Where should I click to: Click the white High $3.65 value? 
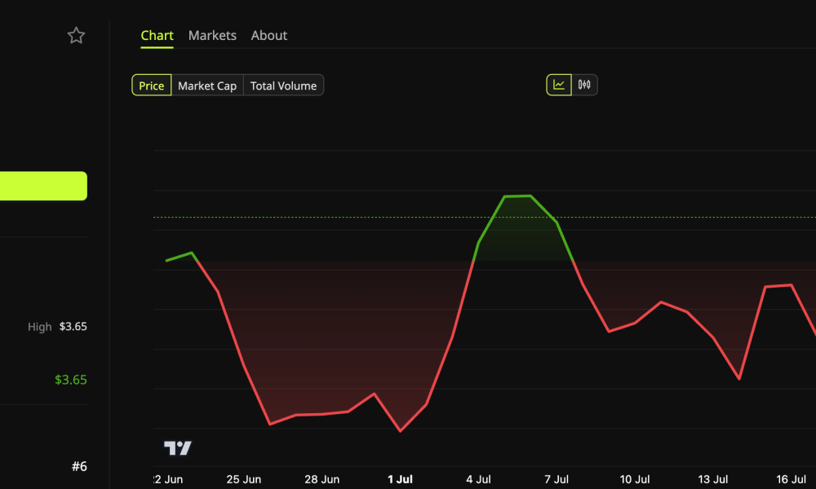coord(73,326)
